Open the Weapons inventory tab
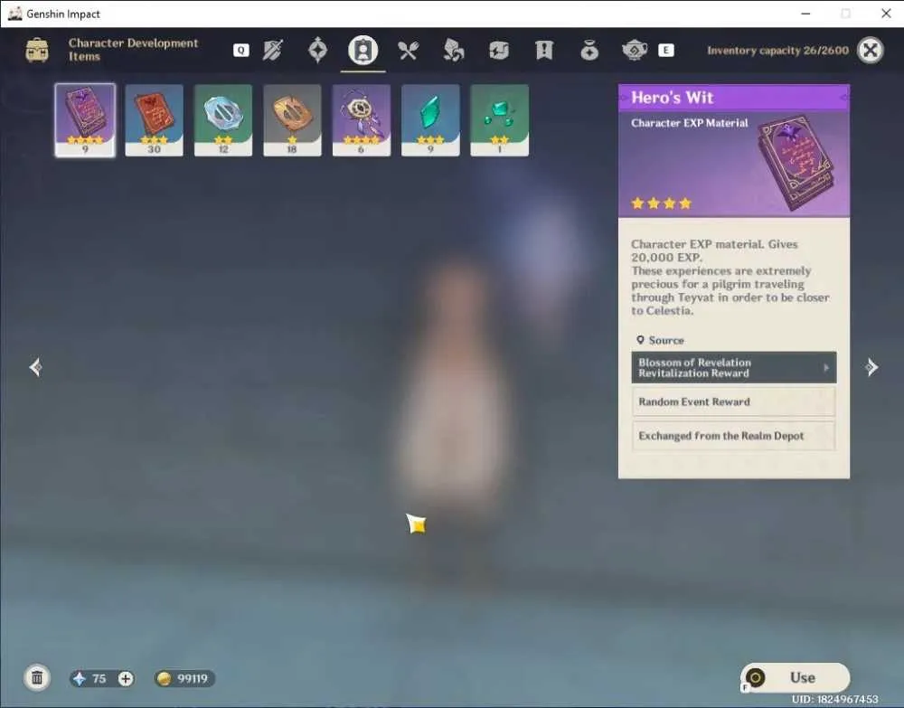This screenshot has width=904, height=708. (273, 50)
